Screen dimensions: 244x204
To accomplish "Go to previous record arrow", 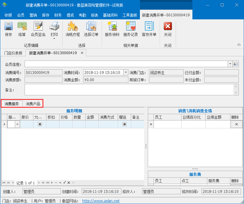I will click(13, 183).
